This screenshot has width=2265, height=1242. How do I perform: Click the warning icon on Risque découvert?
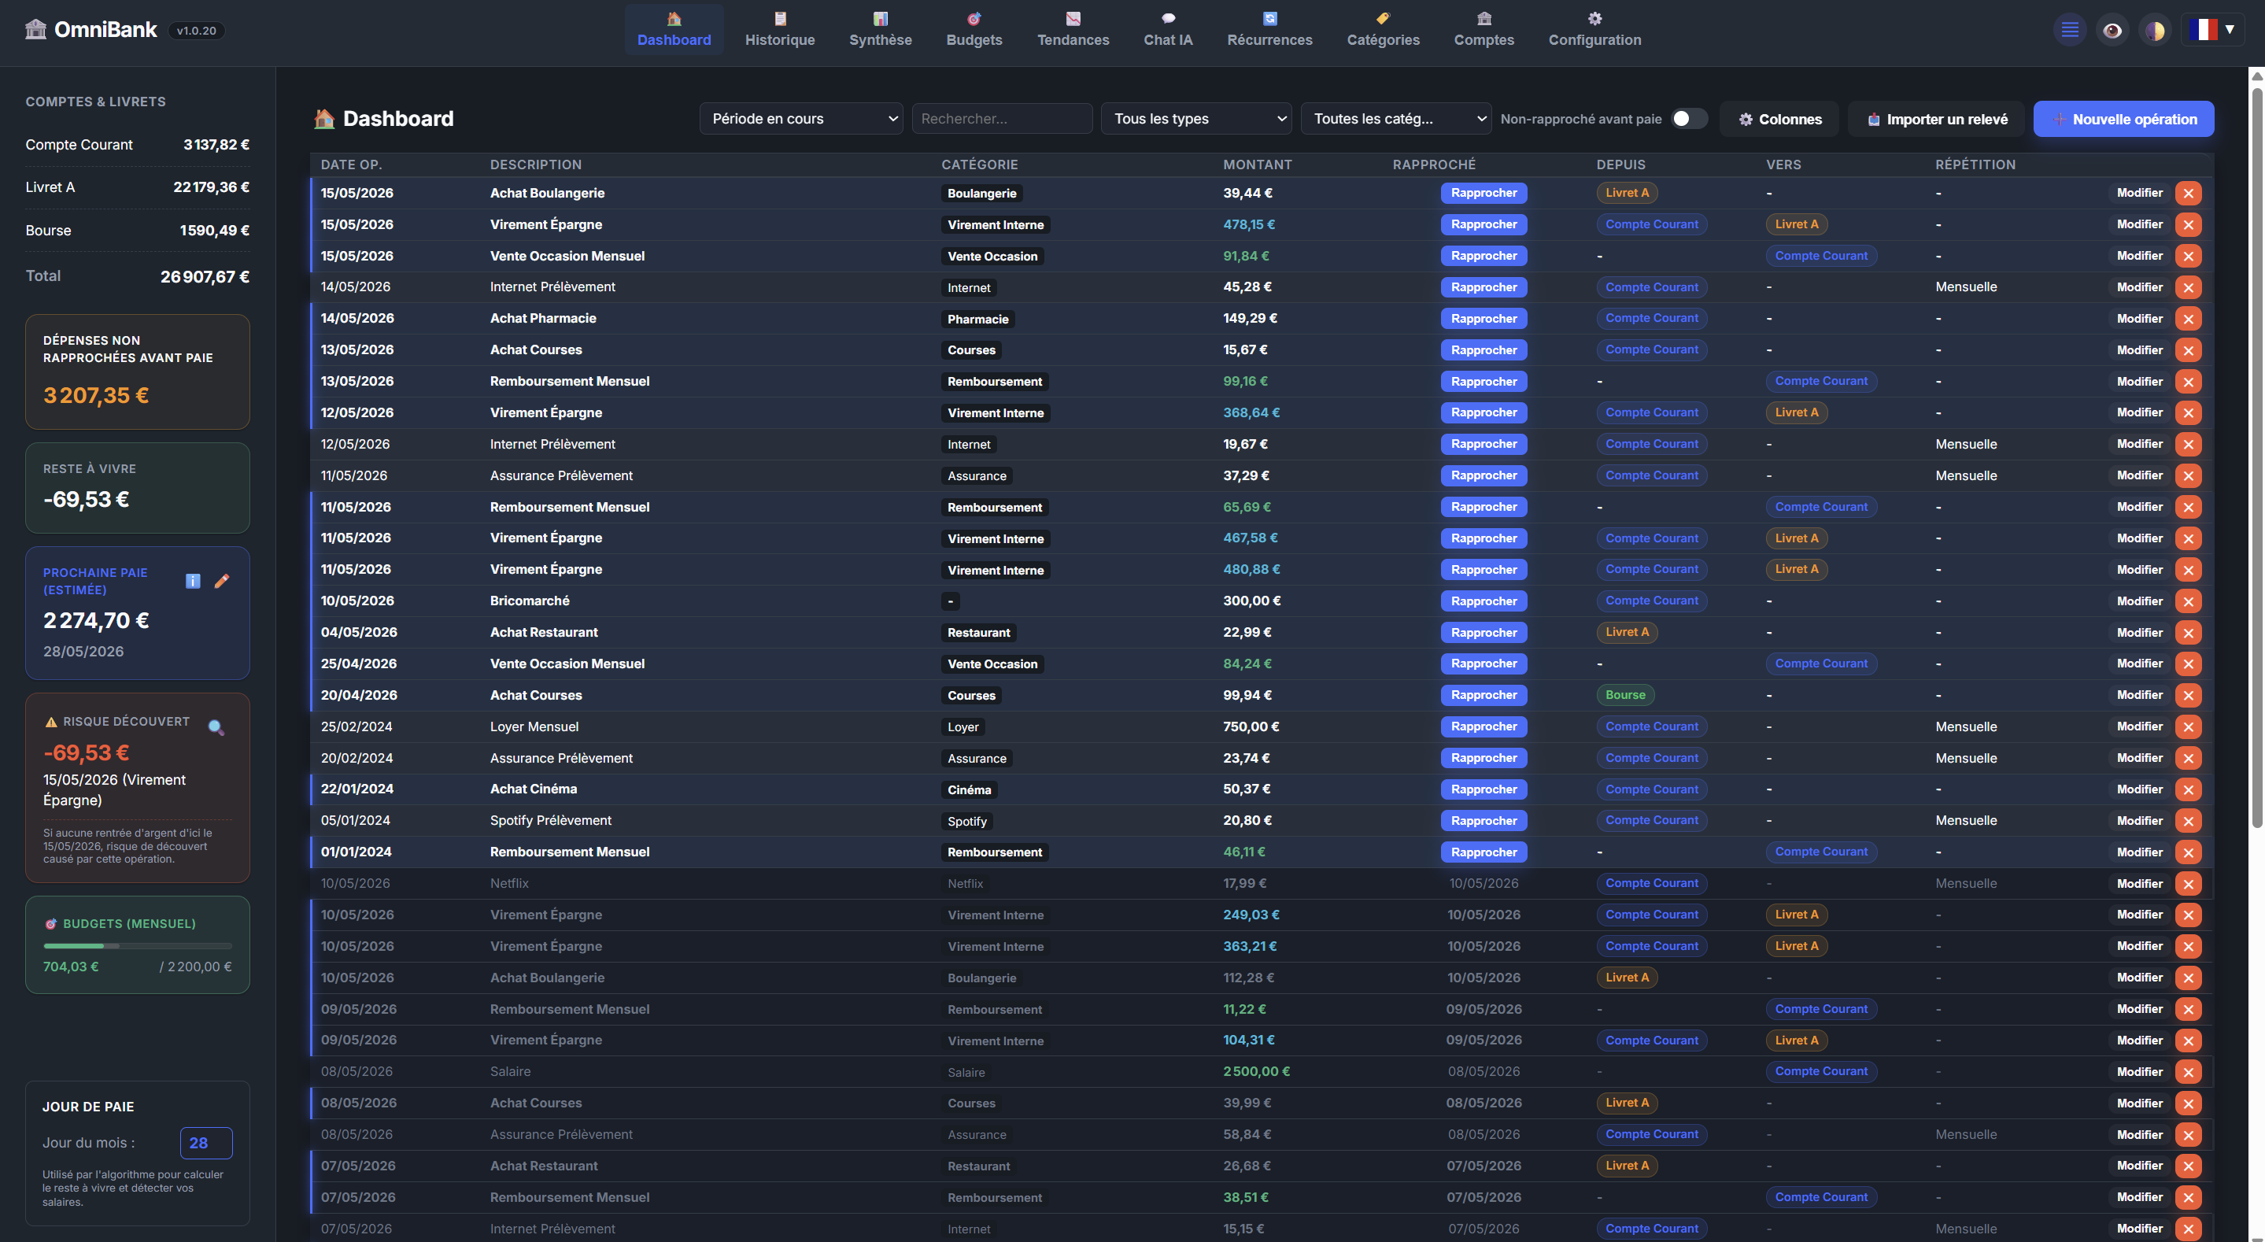click(x=51, y=721)
